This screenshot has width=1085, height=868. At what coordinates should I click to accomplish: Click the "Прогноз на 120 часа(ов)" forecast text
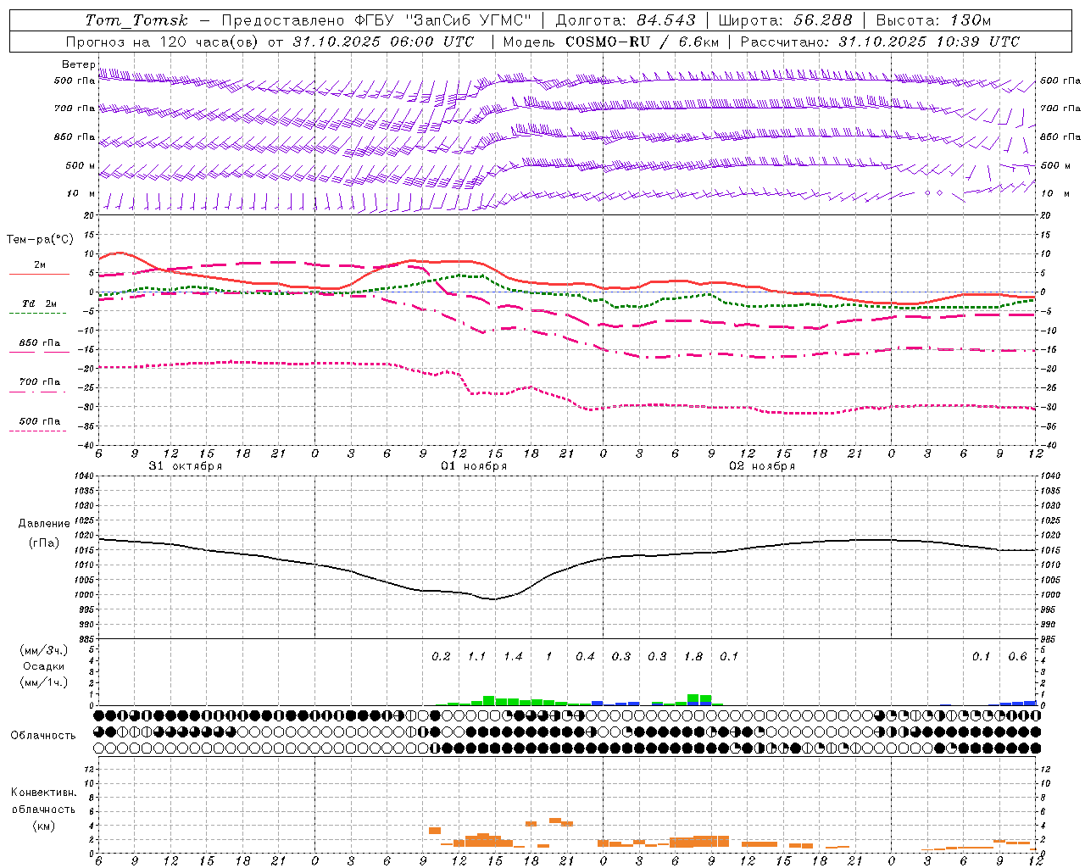click(x=163, y=42)
